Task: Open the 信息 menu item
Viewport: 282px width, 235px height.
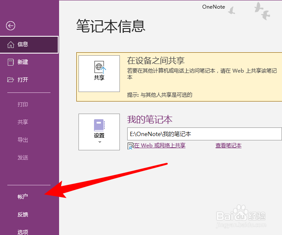Action: [x=29, y=44]
